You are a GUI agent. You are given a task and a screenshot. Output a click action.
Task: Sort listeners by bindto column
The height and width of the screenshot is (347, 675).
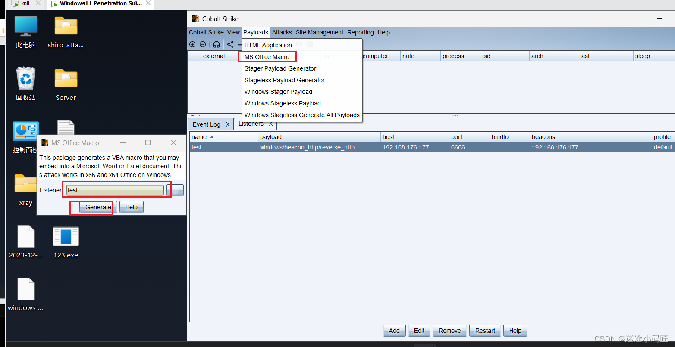[x=510, y=137]
